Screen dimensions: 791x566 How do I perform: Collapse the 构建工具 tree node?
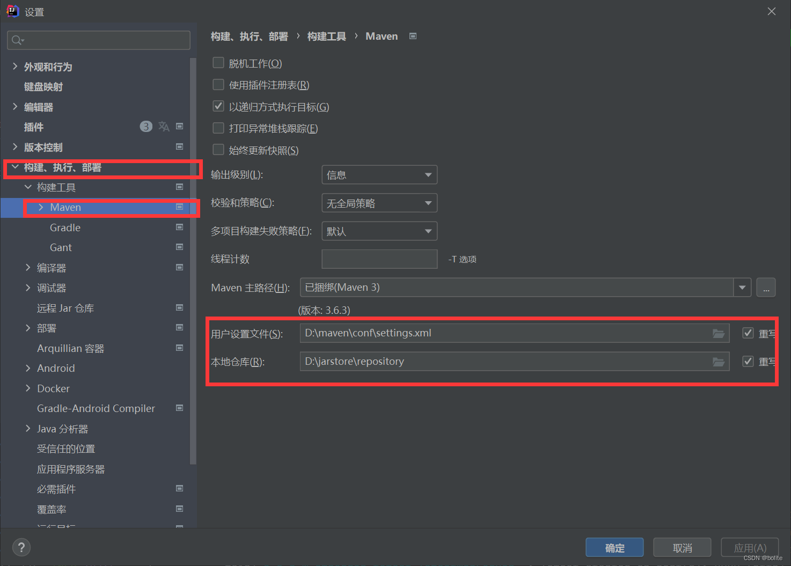28,187
